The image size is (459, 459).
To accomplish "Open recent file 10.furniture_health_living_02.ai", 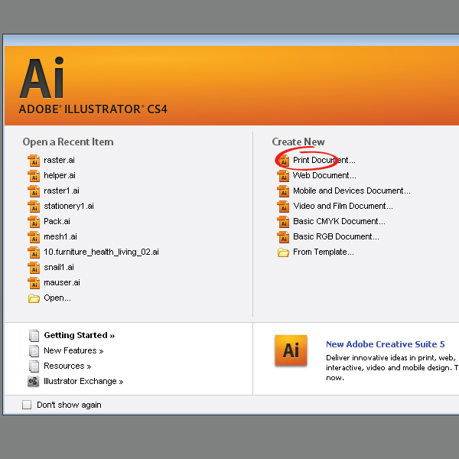I will (101, 252).
